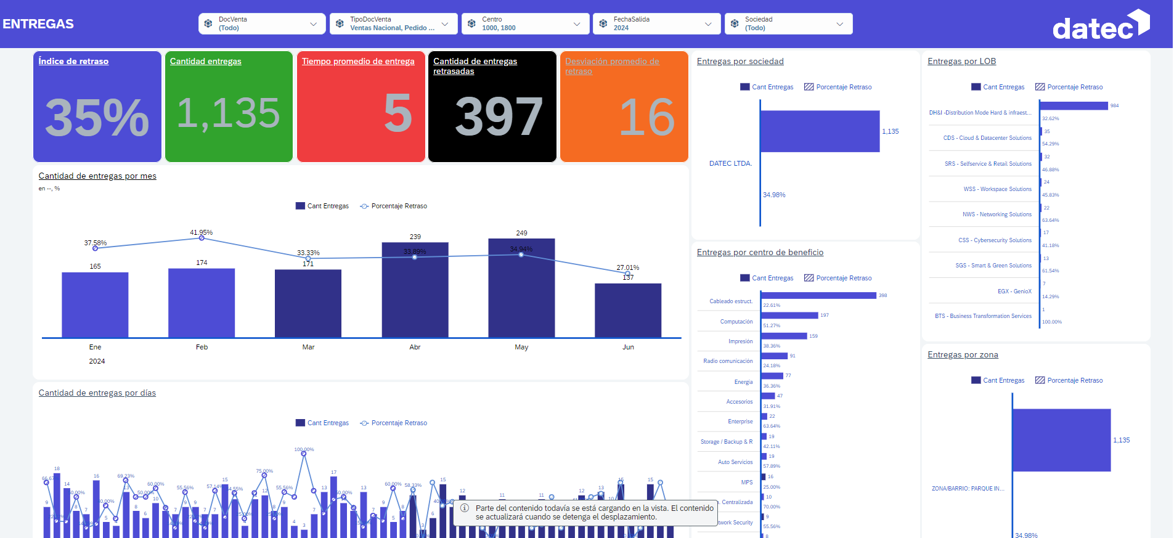Click the Computación row label
The width and height of the screenshot is (1174, 538).
click(736, 322)
